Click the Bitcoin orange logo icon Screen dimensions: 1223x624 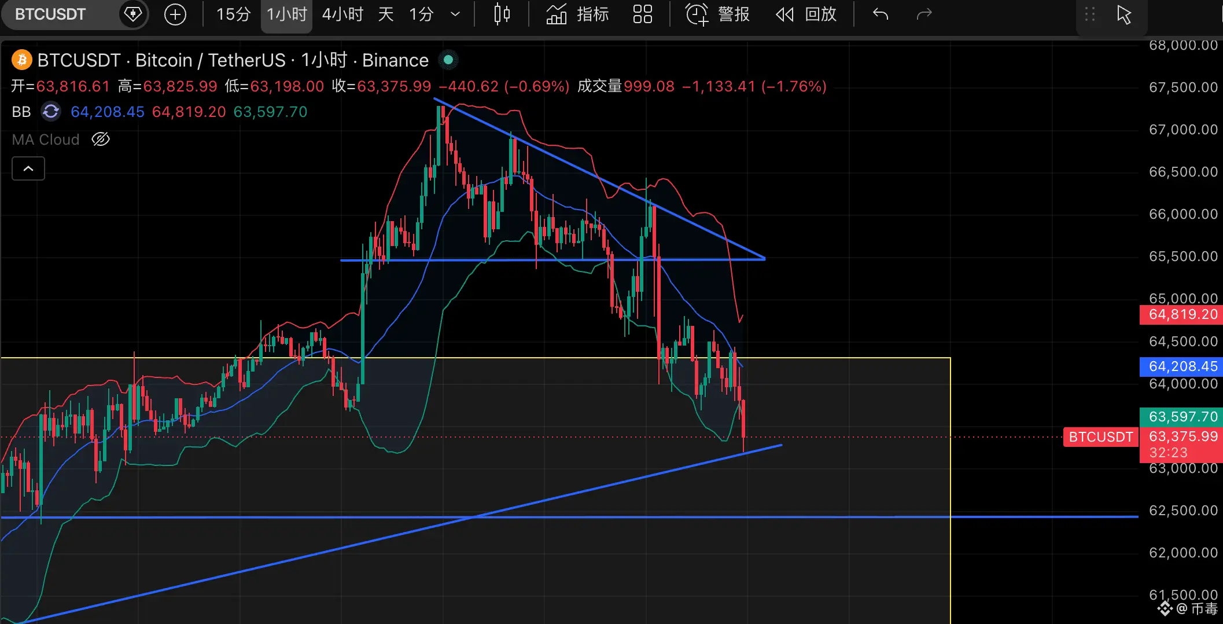(x=22, y=60)
